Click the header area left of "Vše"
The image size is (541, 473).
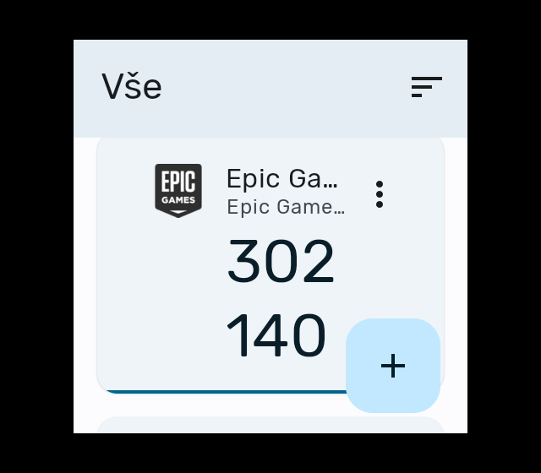[x=87, y=87]
